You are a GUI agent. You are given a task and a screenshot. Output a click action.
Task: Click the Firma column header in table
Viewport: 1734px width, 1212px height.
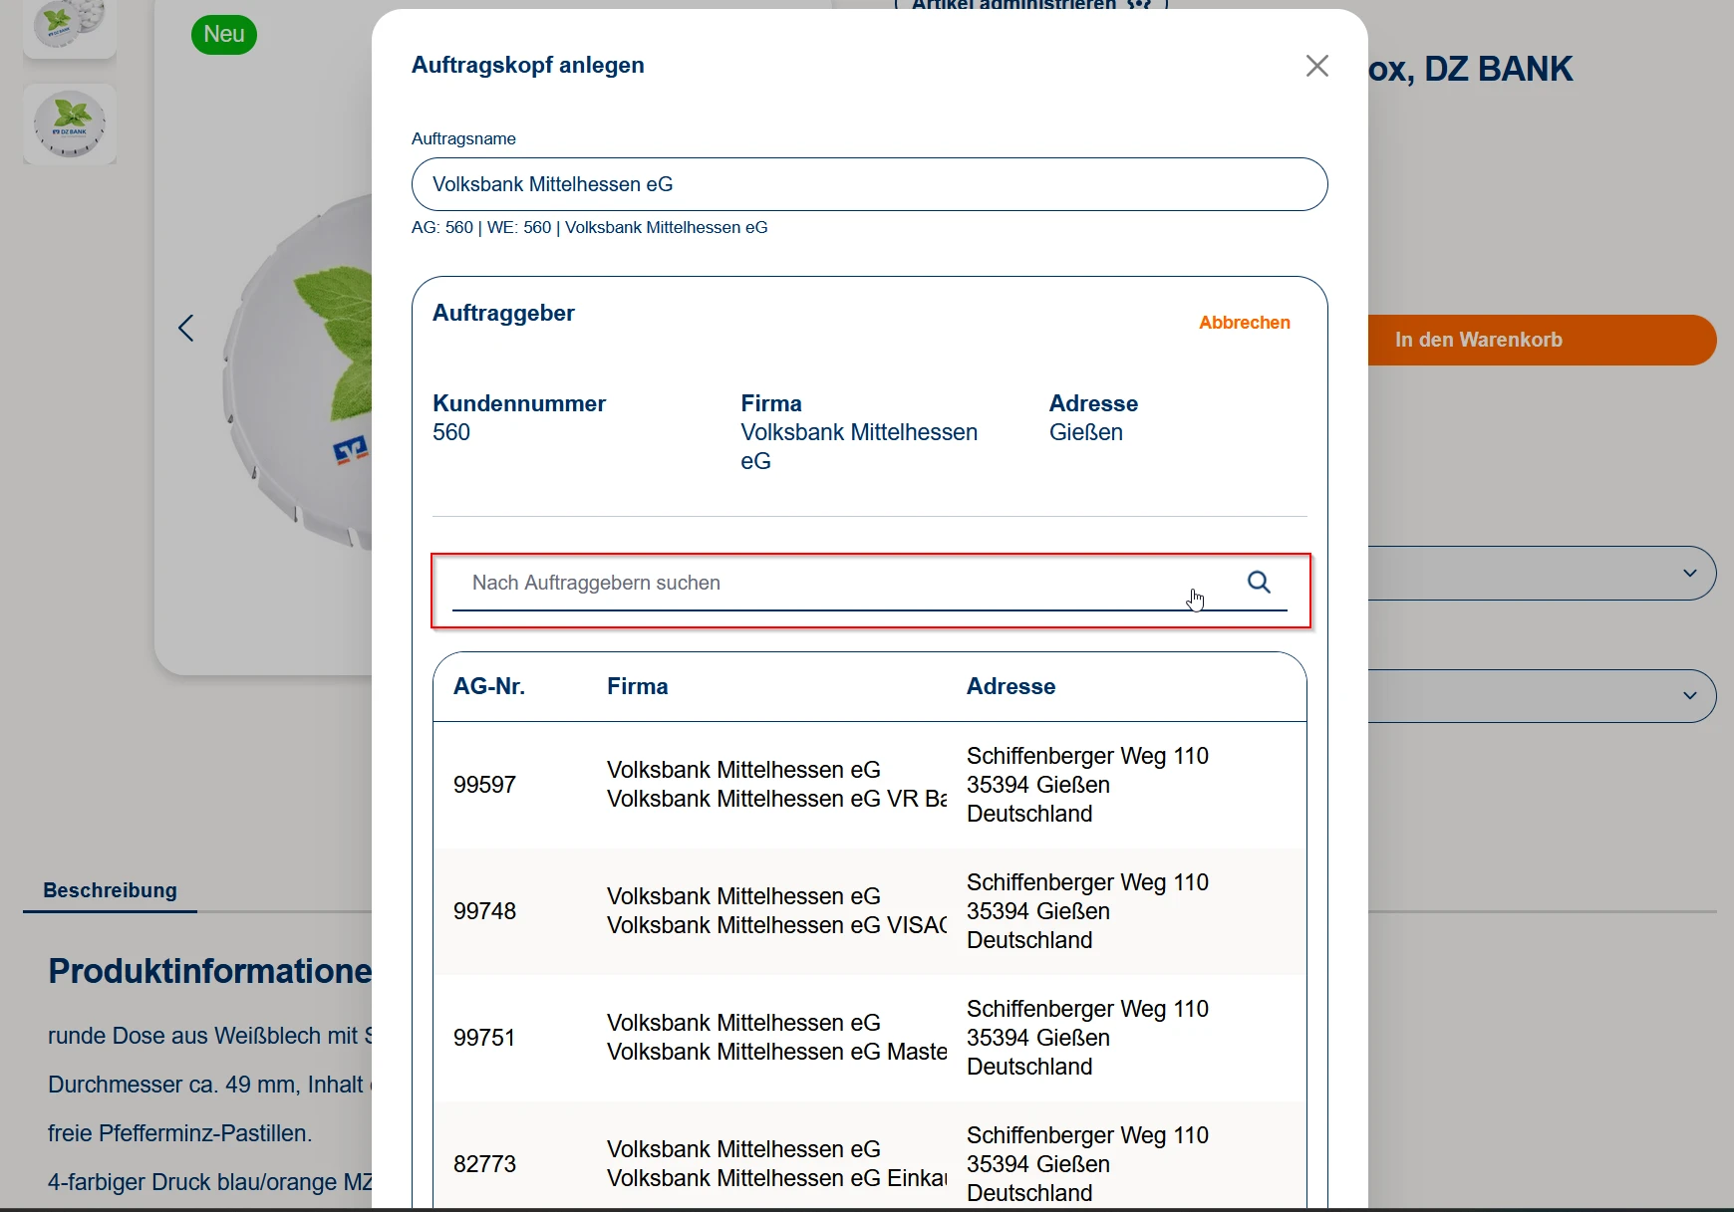[x=637, y=686]
